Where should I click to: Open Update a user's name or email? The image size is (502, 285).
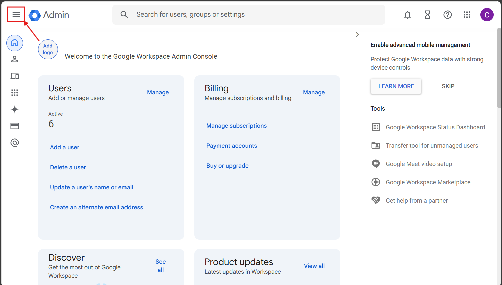click(x=91, y=187)
